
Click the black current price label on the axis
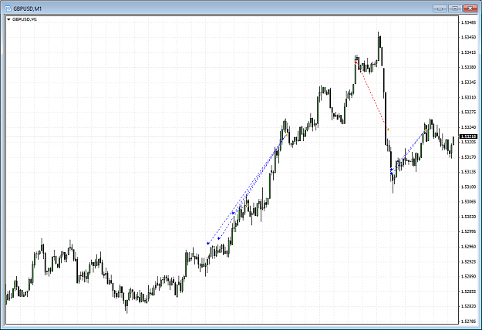click(x=468, y=136)
